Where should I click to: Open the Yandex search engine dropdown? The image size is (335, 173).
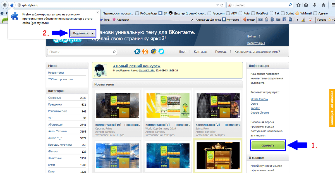(231, 5)
